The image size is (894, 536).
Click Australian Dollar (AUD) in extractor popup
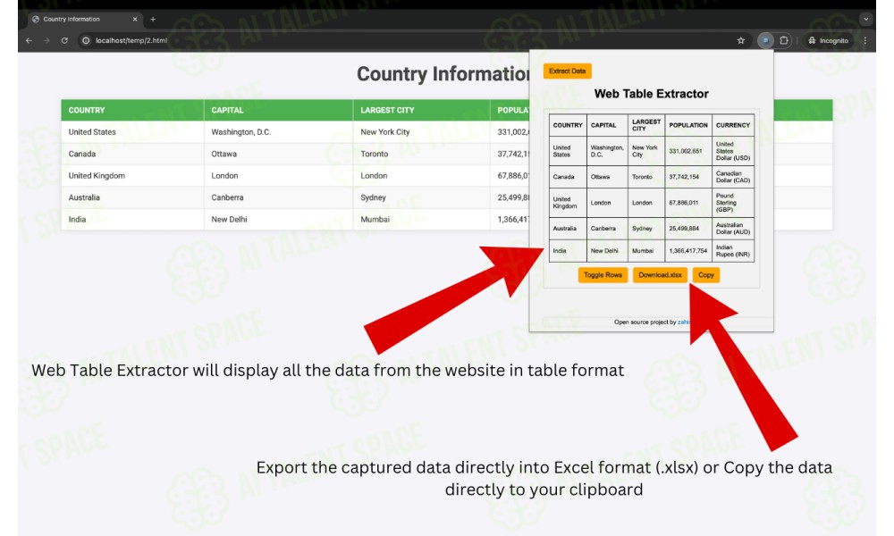(x=733, y=229)
